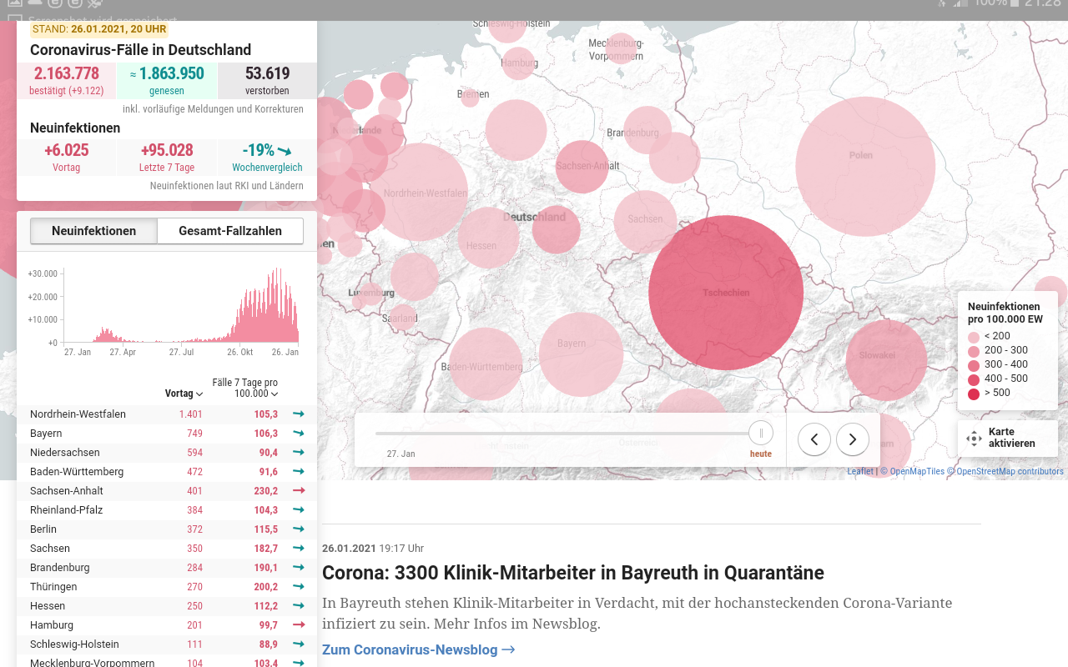This screenshot has height=667, width=1068.
Task: Click the Slowakei bubble on map
Action: pyautogui.click(x=886, y=360)
